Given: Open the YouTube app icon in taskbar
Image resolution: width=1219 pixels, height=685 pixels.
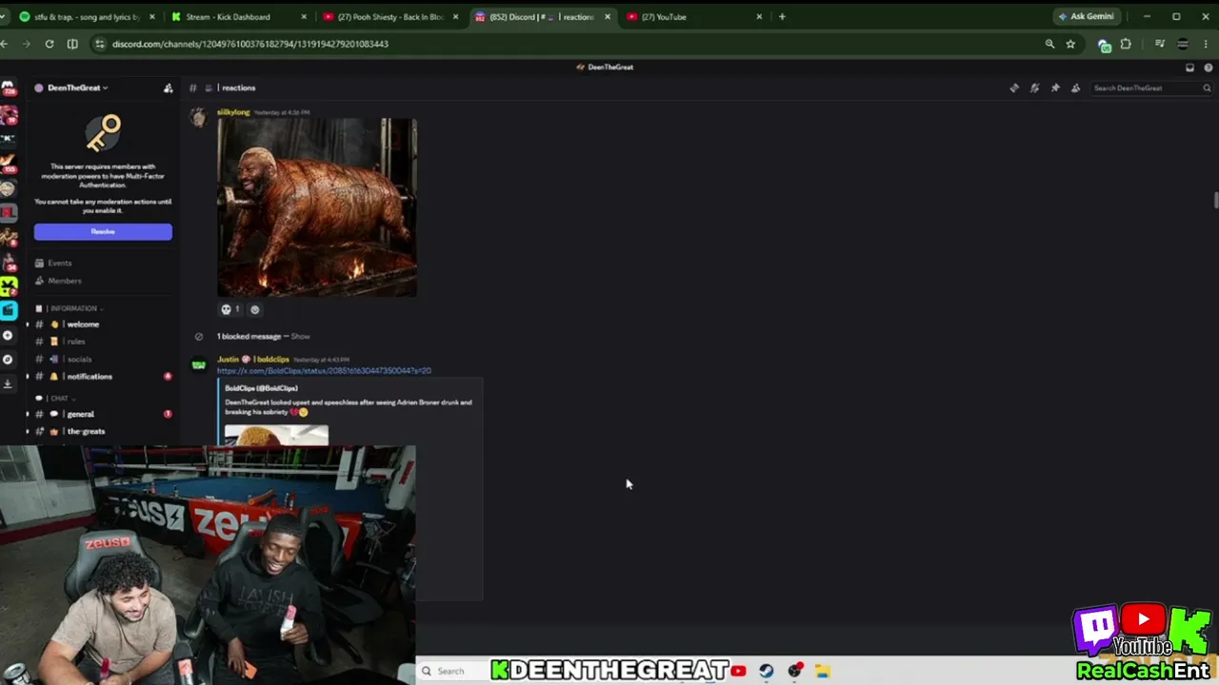Looking at the screenshot, I should coord(738,671).
